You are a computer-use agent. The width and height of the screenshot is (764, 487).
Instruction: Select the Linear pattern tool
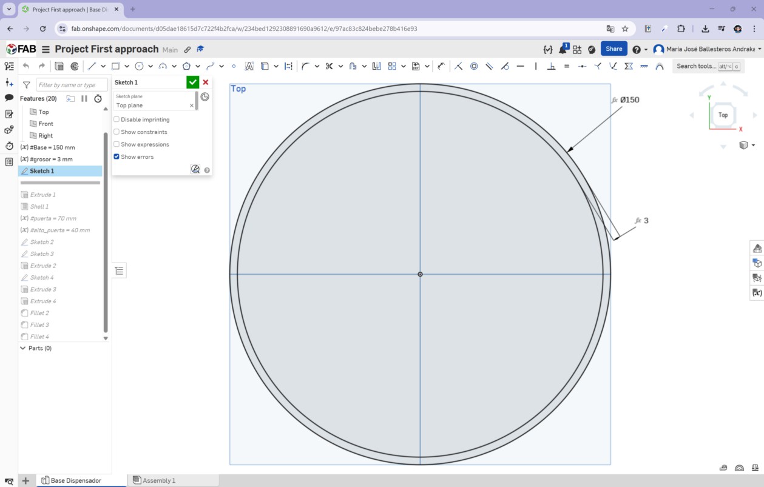392,66
